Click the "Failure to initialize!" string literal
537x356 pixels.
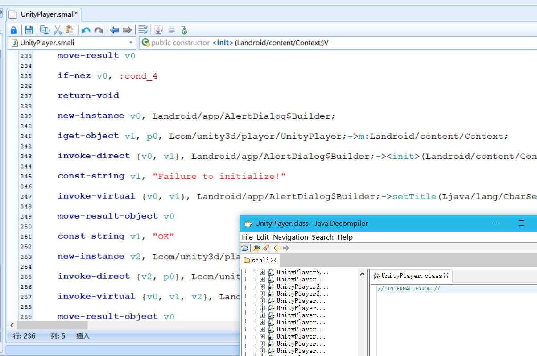(219, 176)
